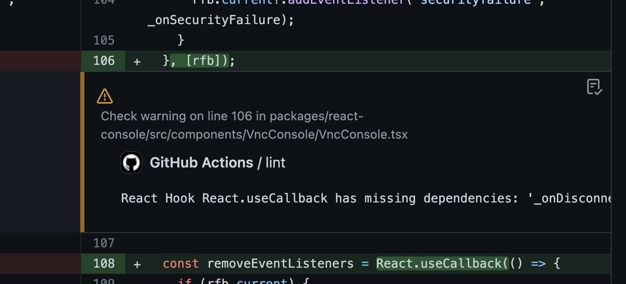Select line number 105 in the gutter

(x=104, y=40)
